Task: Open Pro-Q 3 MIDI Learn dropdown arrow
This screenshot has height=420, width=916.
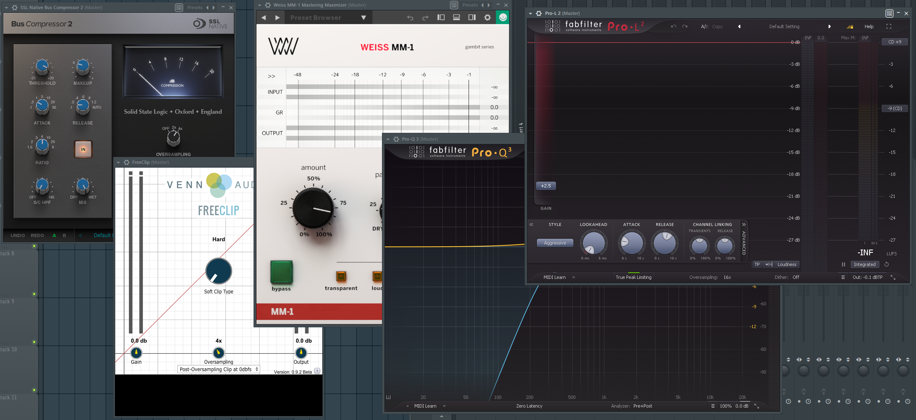Action: 444,406
